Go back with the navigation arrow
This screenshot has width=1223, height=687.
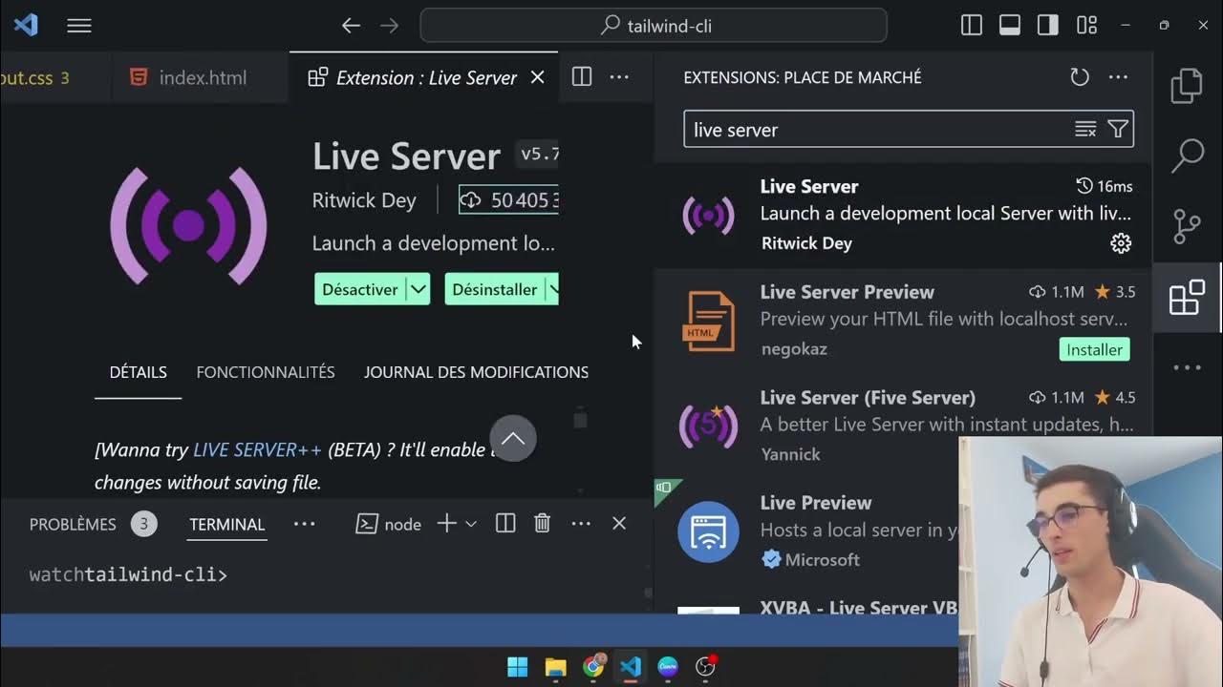tap(352, 26)
